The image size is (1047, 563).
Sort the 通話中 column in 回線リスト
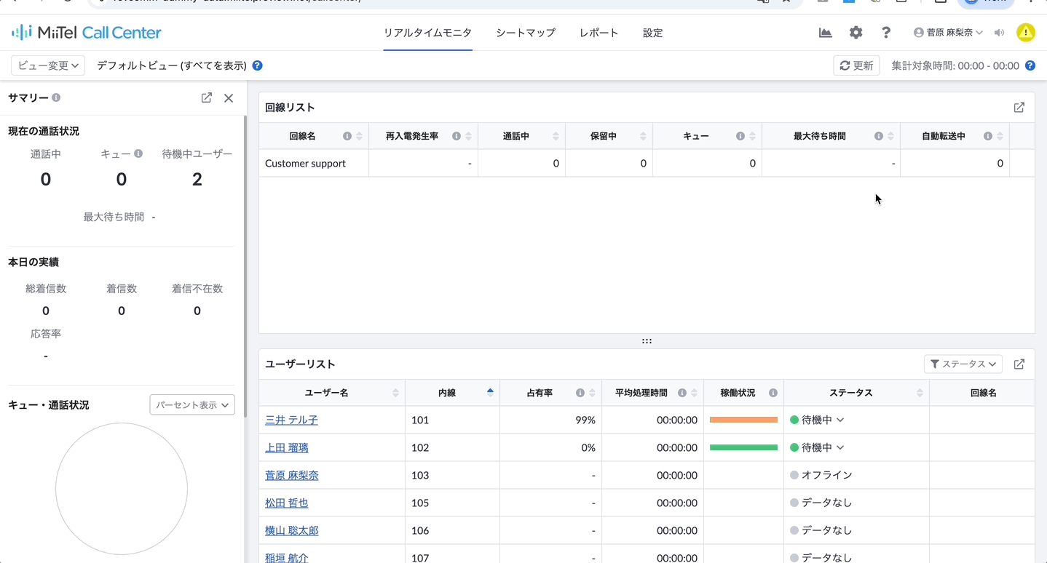(x=556, y=136)
